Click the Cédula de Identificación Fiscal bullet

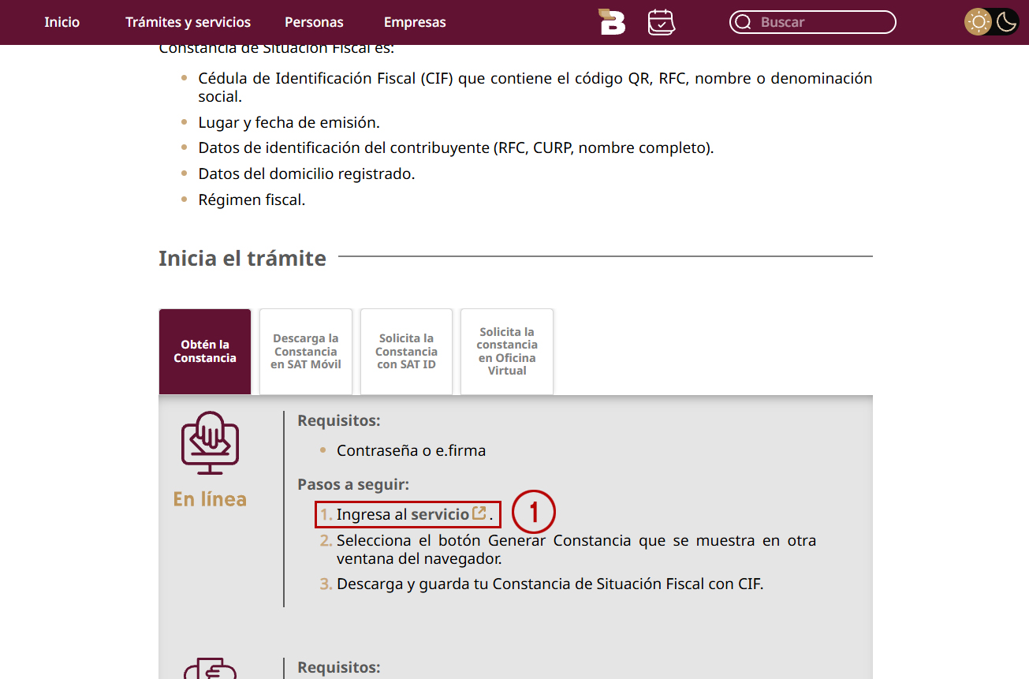click(x=535, y=88)
